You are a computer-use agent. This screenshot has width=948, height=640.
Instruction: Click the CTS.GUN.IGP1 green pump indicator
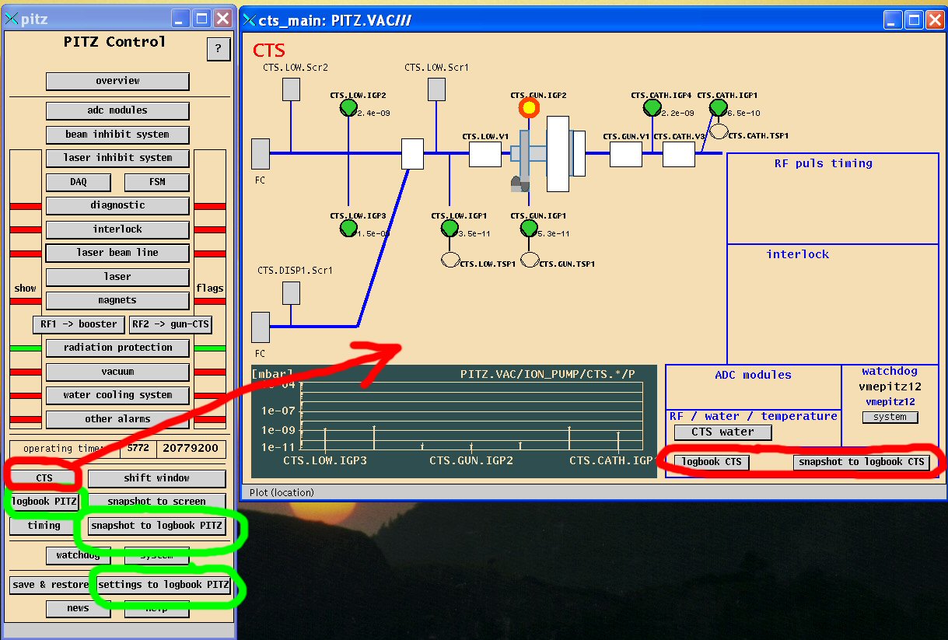tap(529, 228)
